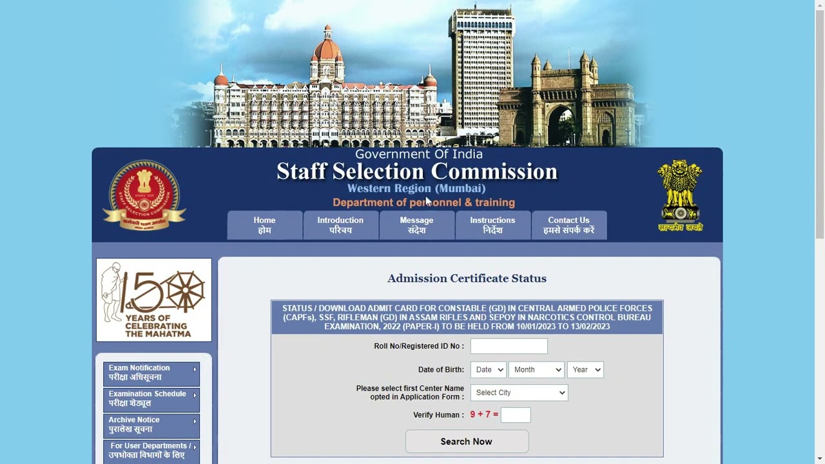The width and height of the screenshot is (825, 464).
Task: Click the Government Of India text
Action: 419,154
